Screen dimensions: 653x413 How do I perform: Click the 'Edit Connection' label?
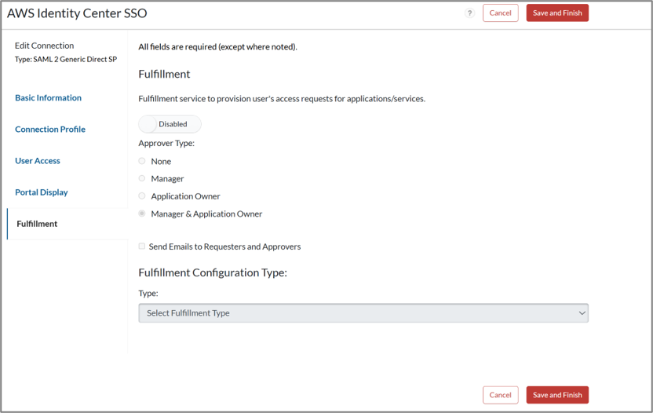point(44,46)
